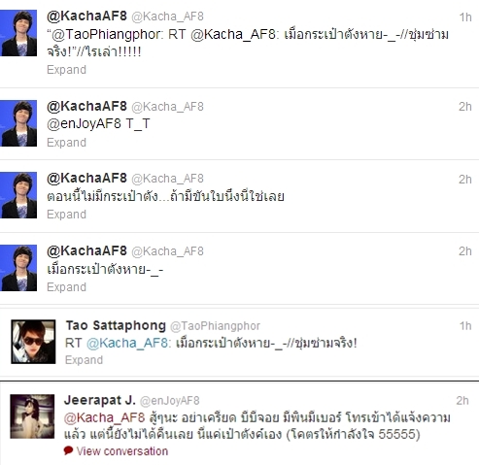Click the @TaoPhiangphor handle next to Tao's name
479x465 pixels.
[x=215, y=326]
